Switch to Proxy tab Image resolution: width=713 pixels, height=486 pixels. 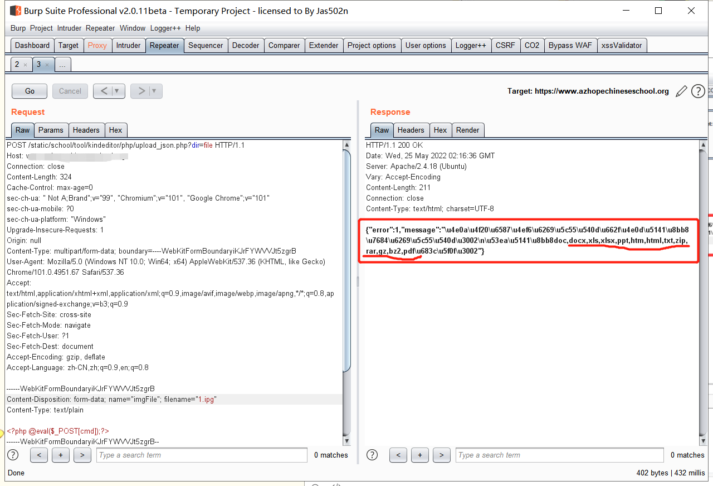coord(97,46)
